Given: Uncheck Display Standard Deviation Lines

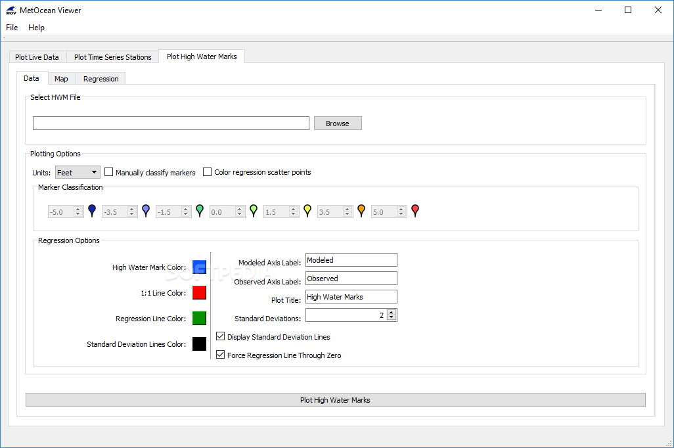Looking at the screenshot, I should click(x=221, y=336).
